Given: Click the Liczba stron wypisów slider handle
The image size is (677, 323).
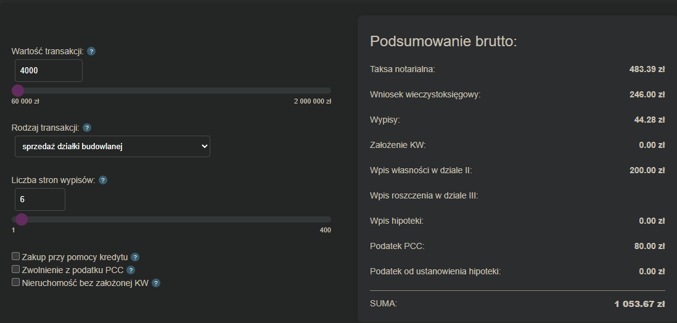Looking at the screenshot, I should coord(22,219).
